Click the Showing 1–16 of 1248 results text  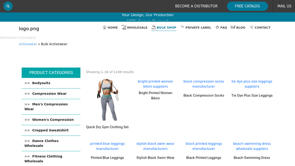(110, 72)
